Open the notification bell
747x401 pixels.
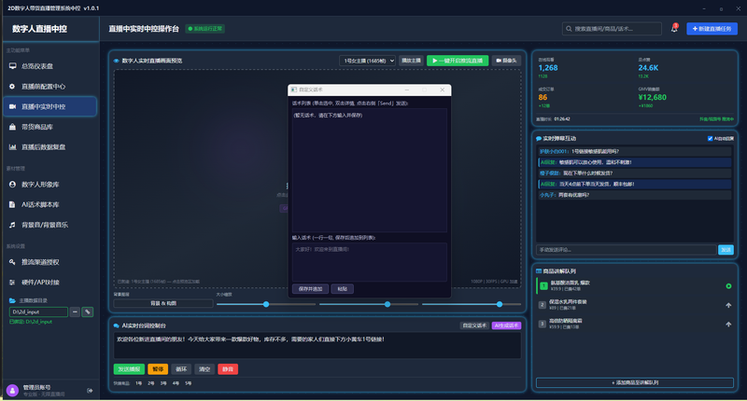pyautogui.click(x=674, y=29)
